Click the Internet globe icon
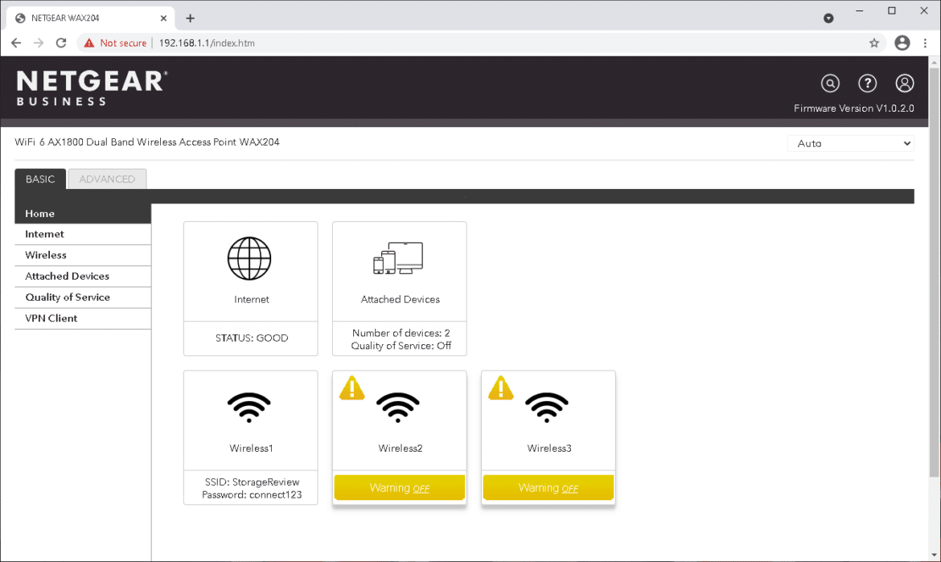Image resolution: width=941 pixels, height=562 pixels. click(x=249, y=259)
